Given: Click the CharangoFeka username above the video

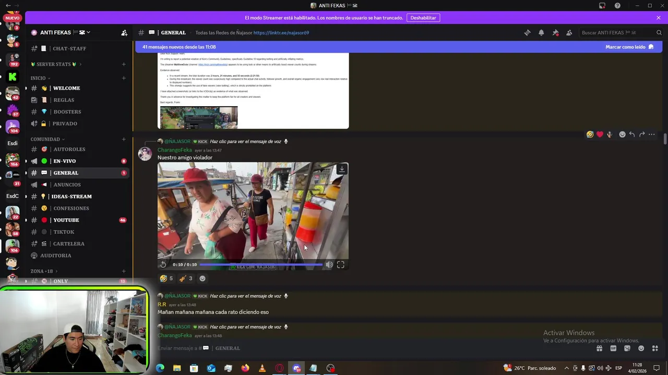Looking at the screenshot, I should (175, 150).
